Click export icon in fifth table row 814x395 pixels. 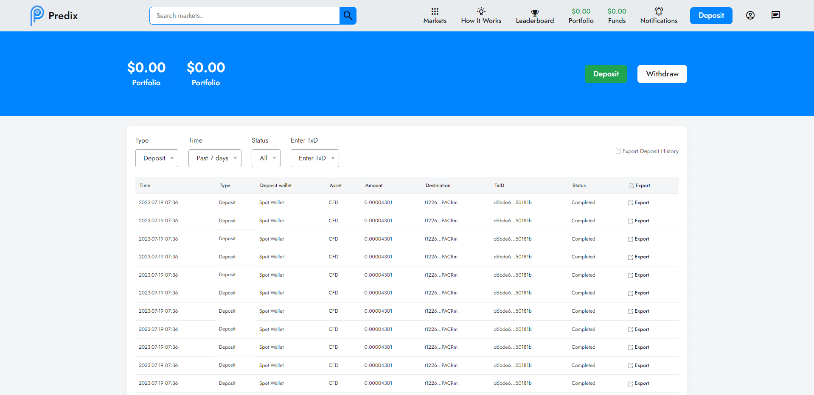[631, 275]
